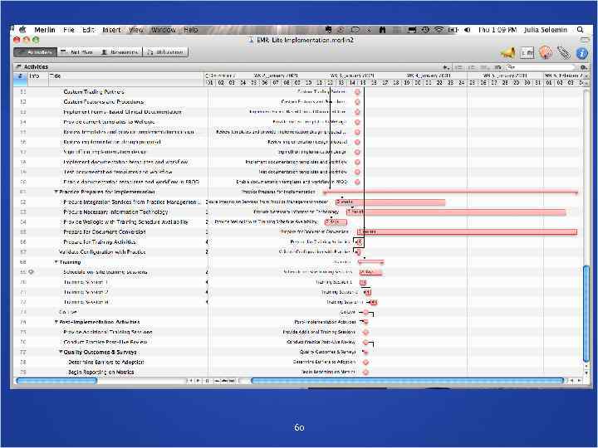Collapse the Quality Outcomes & Surveys group

(61, 352)
